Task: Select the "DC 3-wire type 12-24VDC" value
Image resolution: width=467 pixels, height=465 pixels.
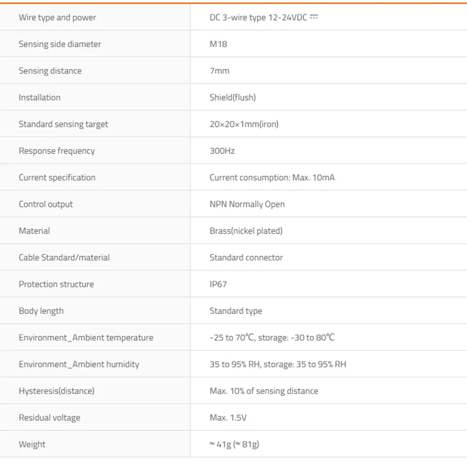Action: [x=258, y=17]
